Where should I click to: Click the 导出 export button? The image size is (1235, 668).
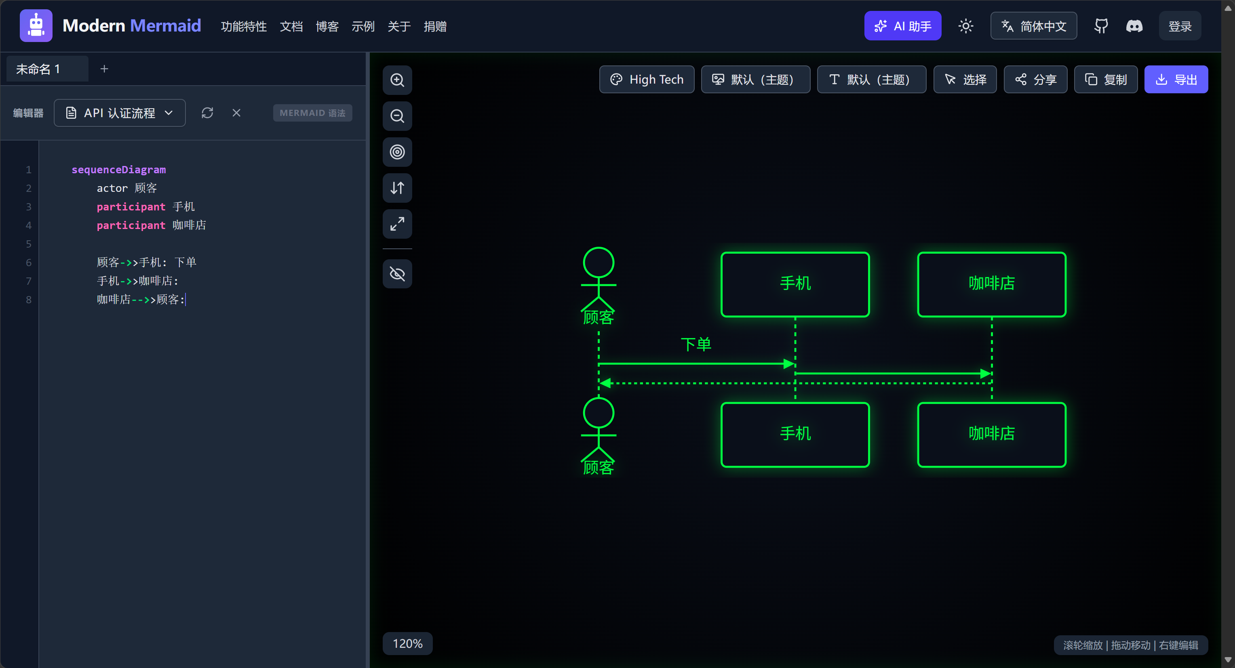click(x=1176, y=80)
